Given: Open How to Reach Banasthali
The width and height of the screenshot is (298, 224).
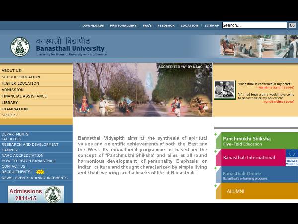Looking at the screenshot, I should pyautogui.click(x=28, y=161).
